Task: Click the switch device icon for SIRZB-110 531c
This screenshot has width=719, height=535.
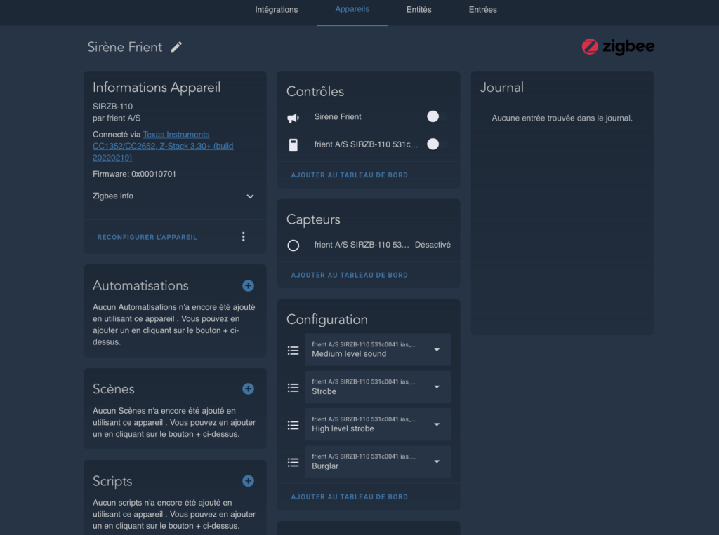Action: (x=293, y=145)
